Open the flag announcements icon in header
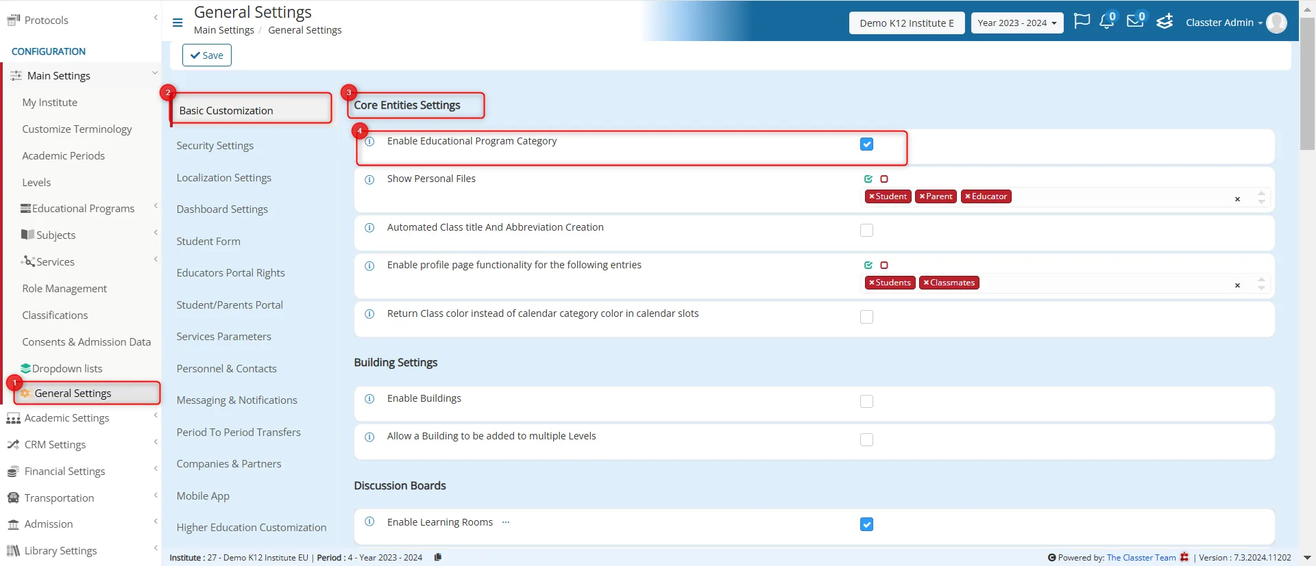 [1082, 21]
